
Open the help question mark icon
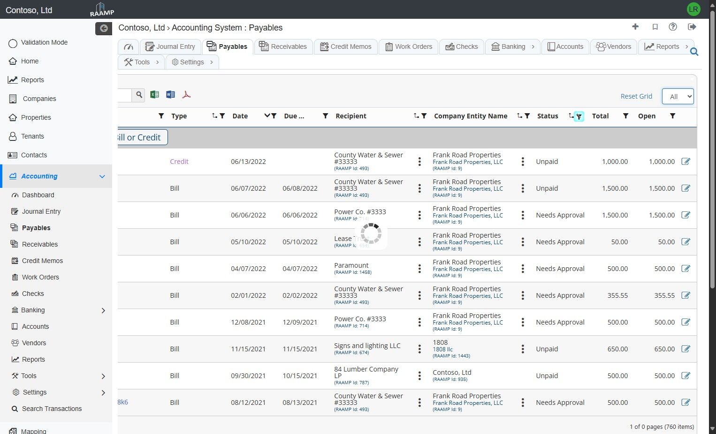pos(673,27)
